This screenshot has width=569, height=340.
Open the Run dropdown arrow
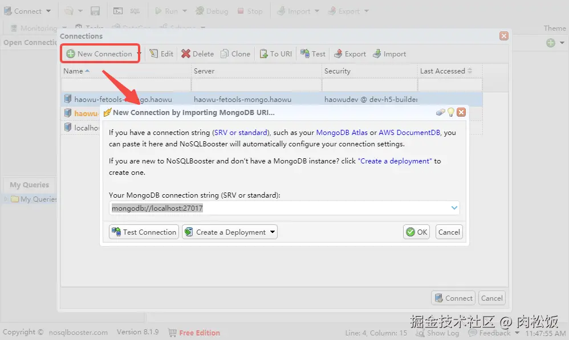point(185,11)
